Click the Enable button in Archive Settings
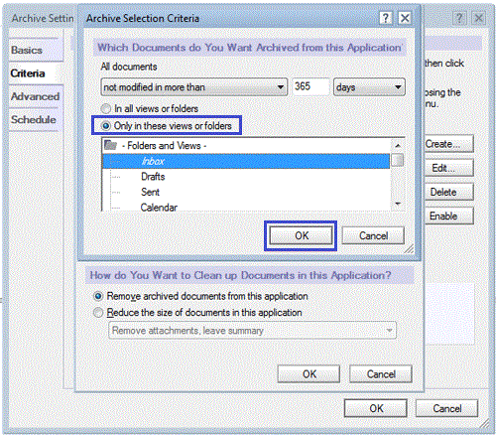Image resolution: width=496 pixels, height=435 pixels. (448, 217)
